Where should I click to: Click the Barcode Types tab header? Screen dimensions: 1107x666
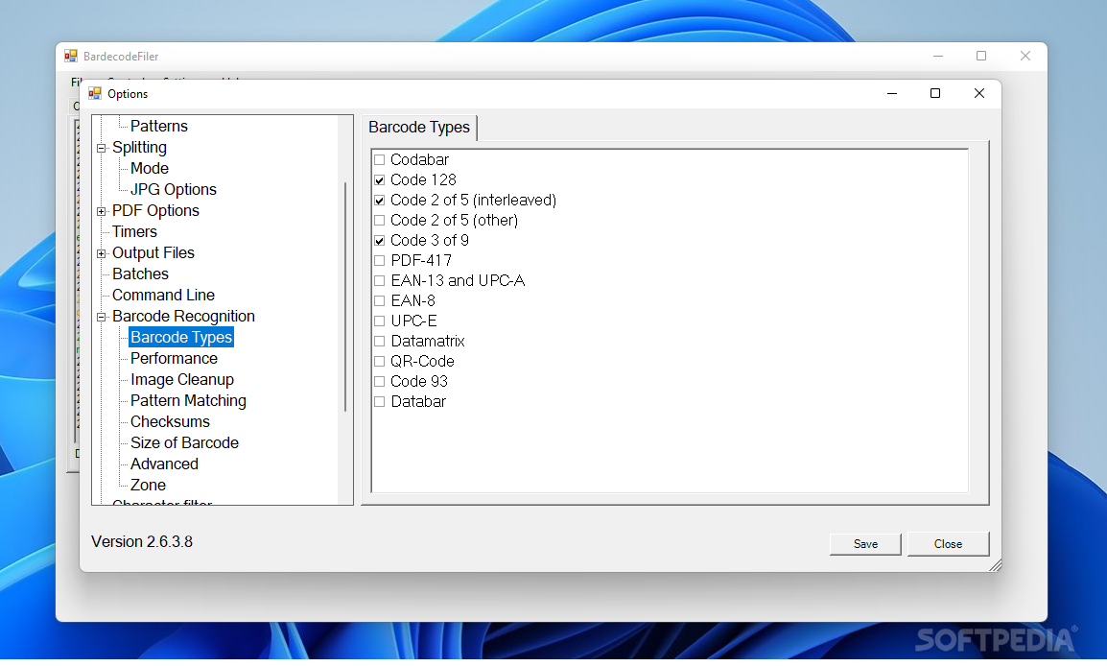(x=419, y=128)
